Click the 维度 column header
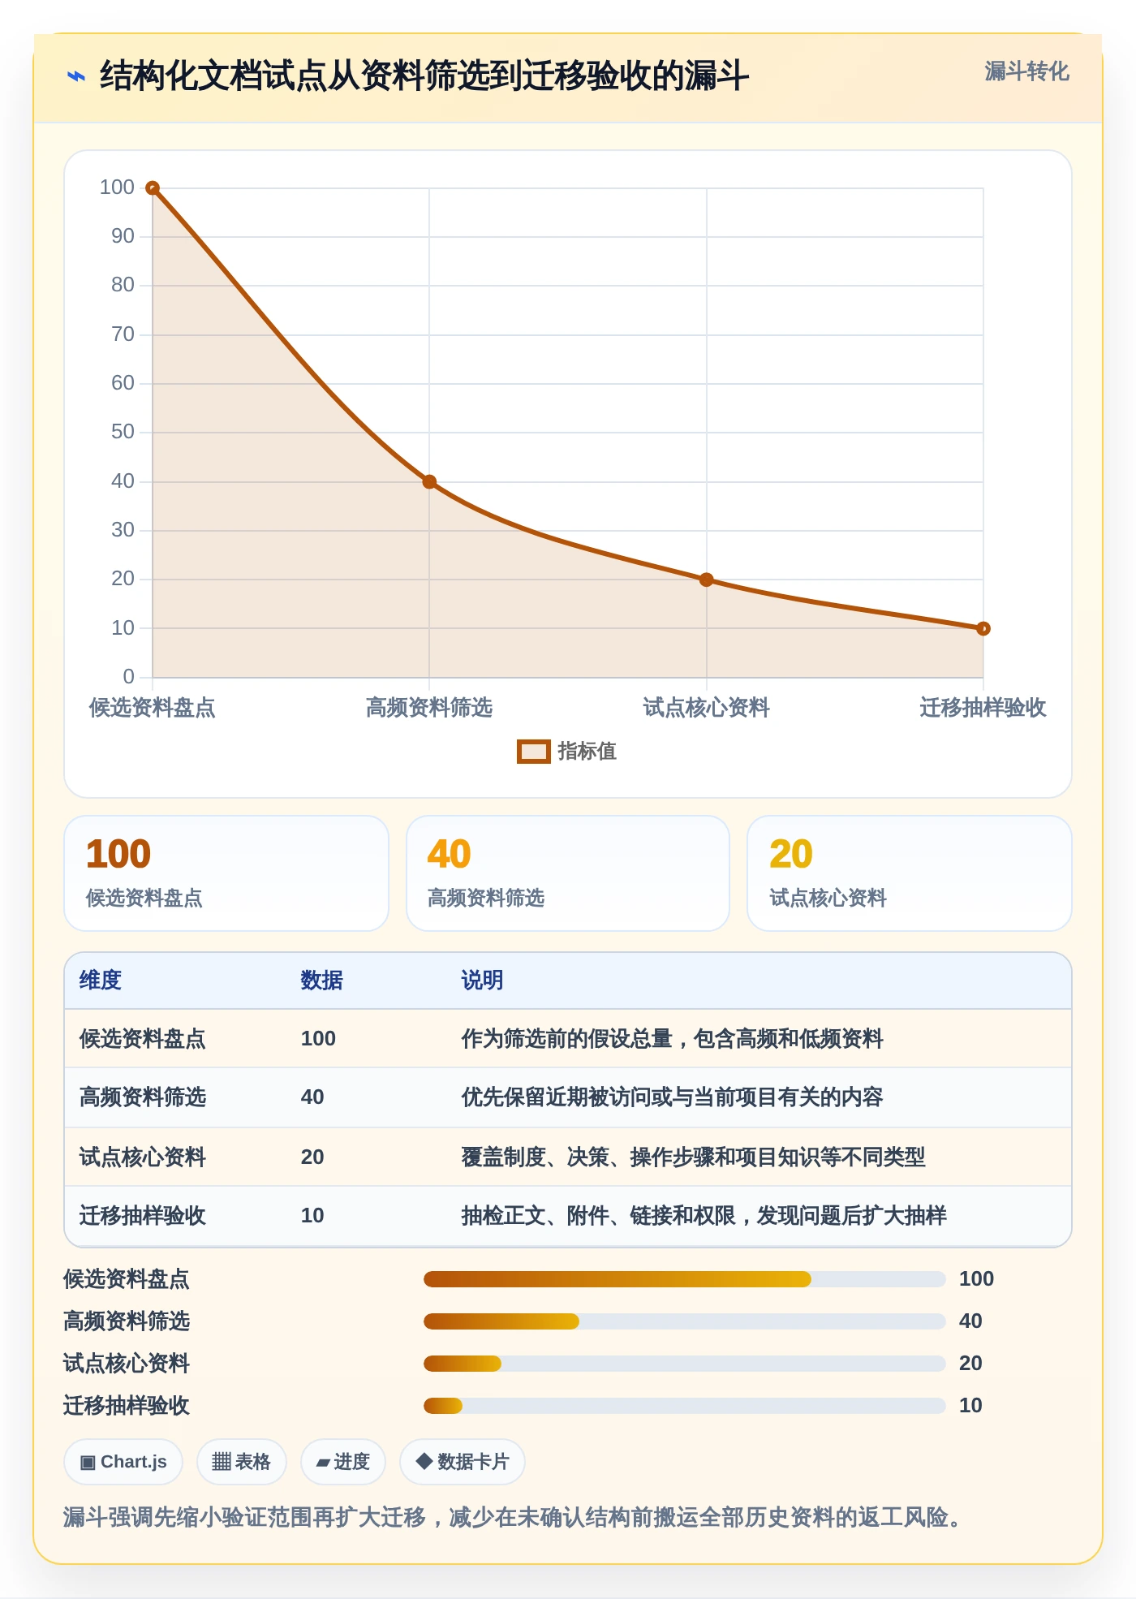Screen dimensions: 1136x1599 101,981
